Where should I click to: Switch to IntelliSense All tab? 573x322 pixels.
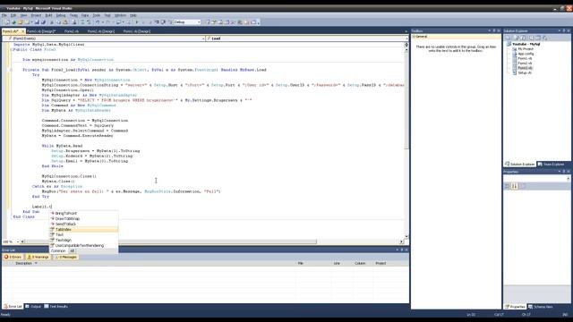(x=72, y=250)
